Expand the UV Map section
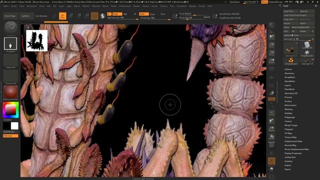The height and width of the screenshot is (180, 320). click(288, 133)
